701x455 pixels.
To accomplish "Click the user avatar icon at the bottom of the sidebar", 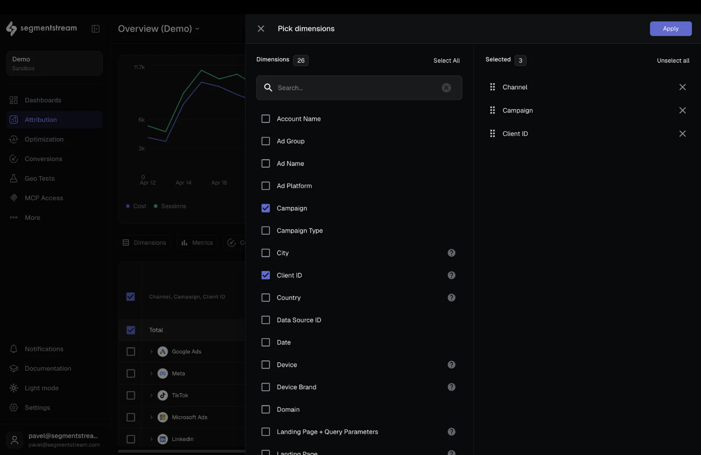I will [14, 440].
